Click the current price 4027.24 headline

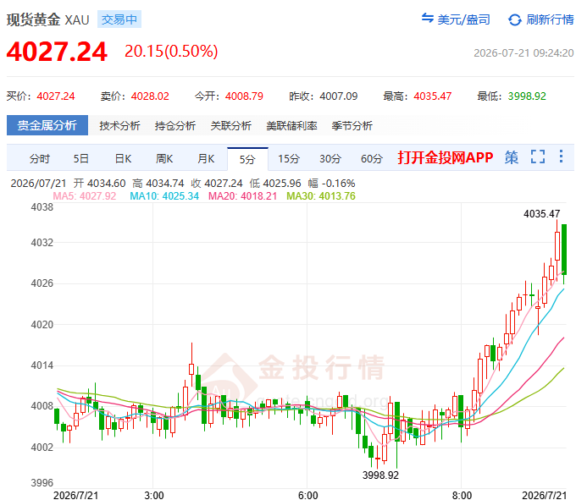coord(57,52)
